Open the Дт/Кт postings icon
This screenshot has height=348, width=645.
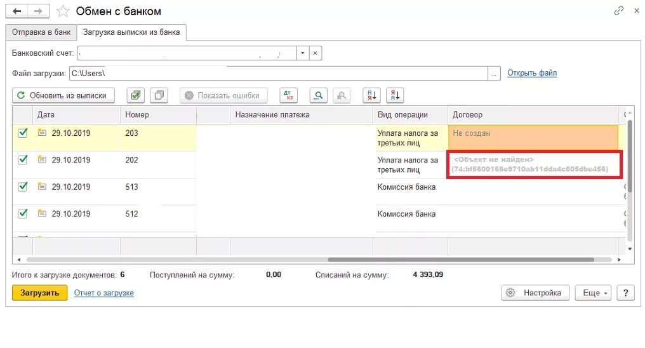[x=288, y=95]
